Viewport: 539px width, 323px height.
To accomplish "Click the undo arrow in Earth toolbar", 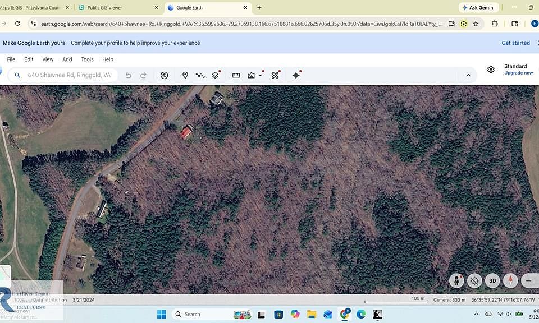I will click(x=128, y=75).
